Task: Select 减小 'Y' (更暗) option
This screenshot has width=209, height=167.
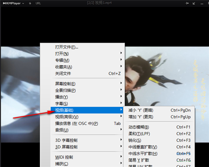Action: coord(159,110)
